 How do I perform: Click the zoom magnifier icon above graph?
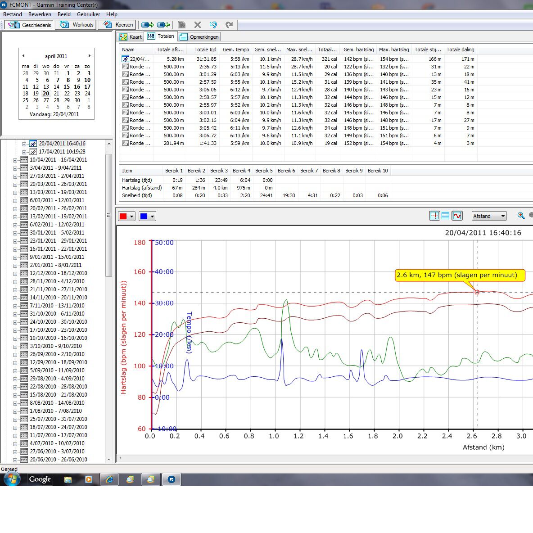[521, 216]
